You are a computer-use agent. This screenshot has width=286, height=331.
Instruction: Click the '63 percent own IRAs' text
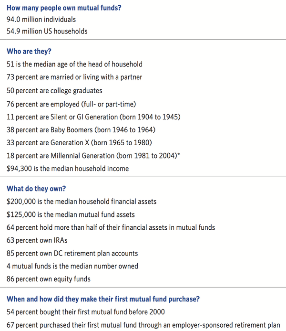[37, 240]
